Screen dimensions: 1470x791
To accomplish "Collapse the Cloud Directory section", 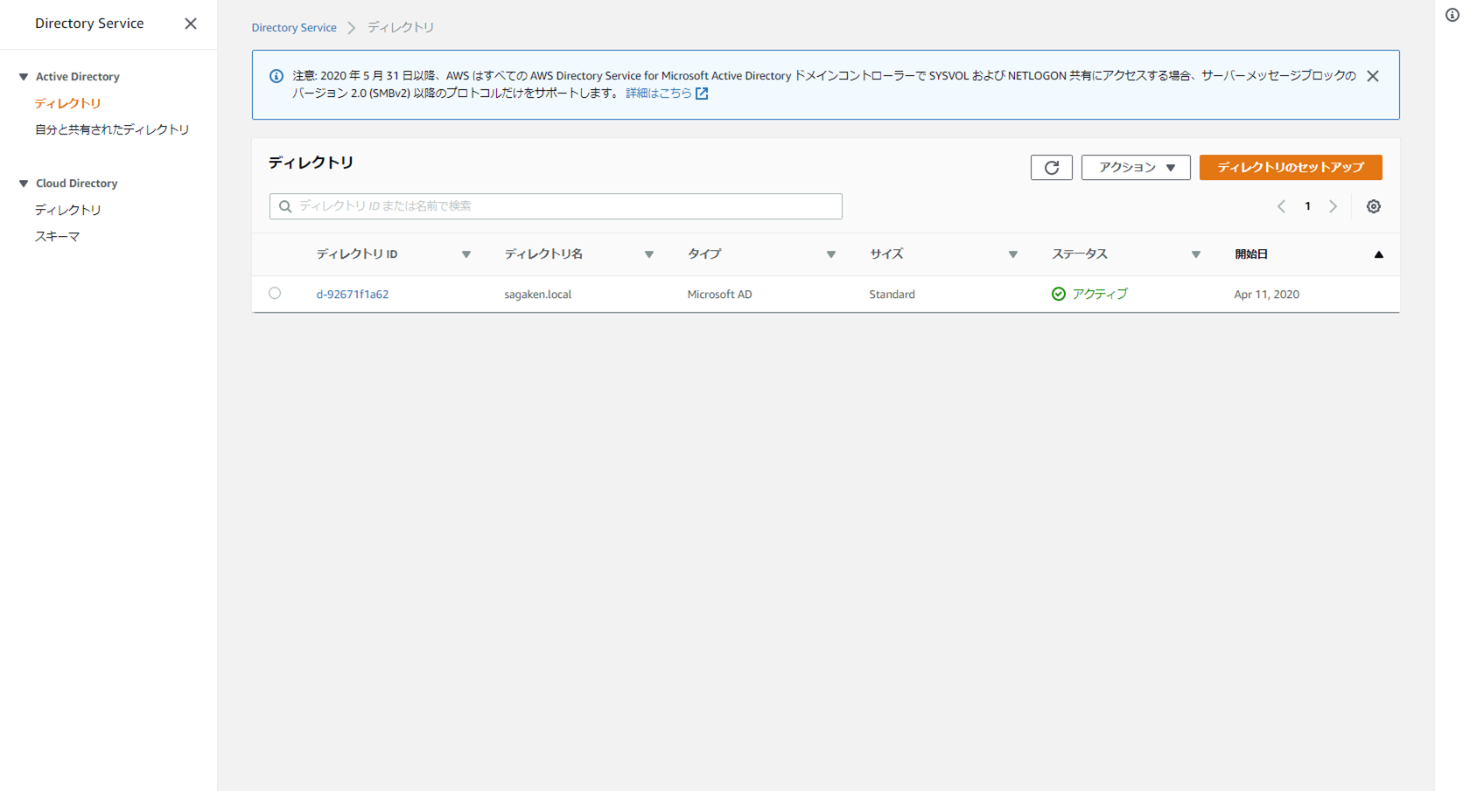I will click(x=24, y=184).
